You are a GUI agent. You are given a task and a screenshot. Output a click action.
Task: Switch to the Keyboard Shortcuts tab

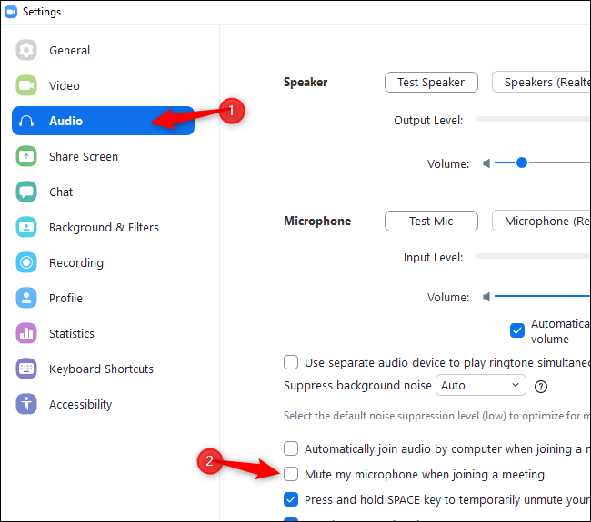[101, 369]
